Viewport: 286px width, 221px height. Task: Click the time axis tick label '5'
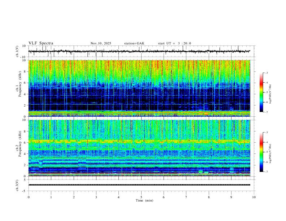(x=141, y=197)
